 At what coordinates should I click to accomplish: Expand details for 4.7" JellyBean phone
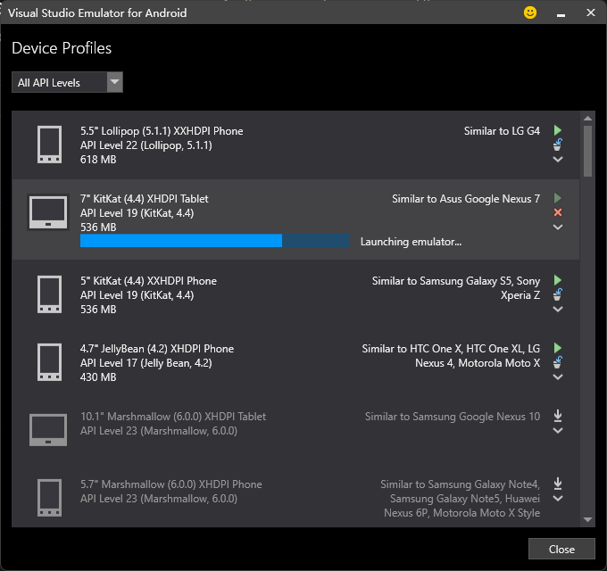[557, 377]
